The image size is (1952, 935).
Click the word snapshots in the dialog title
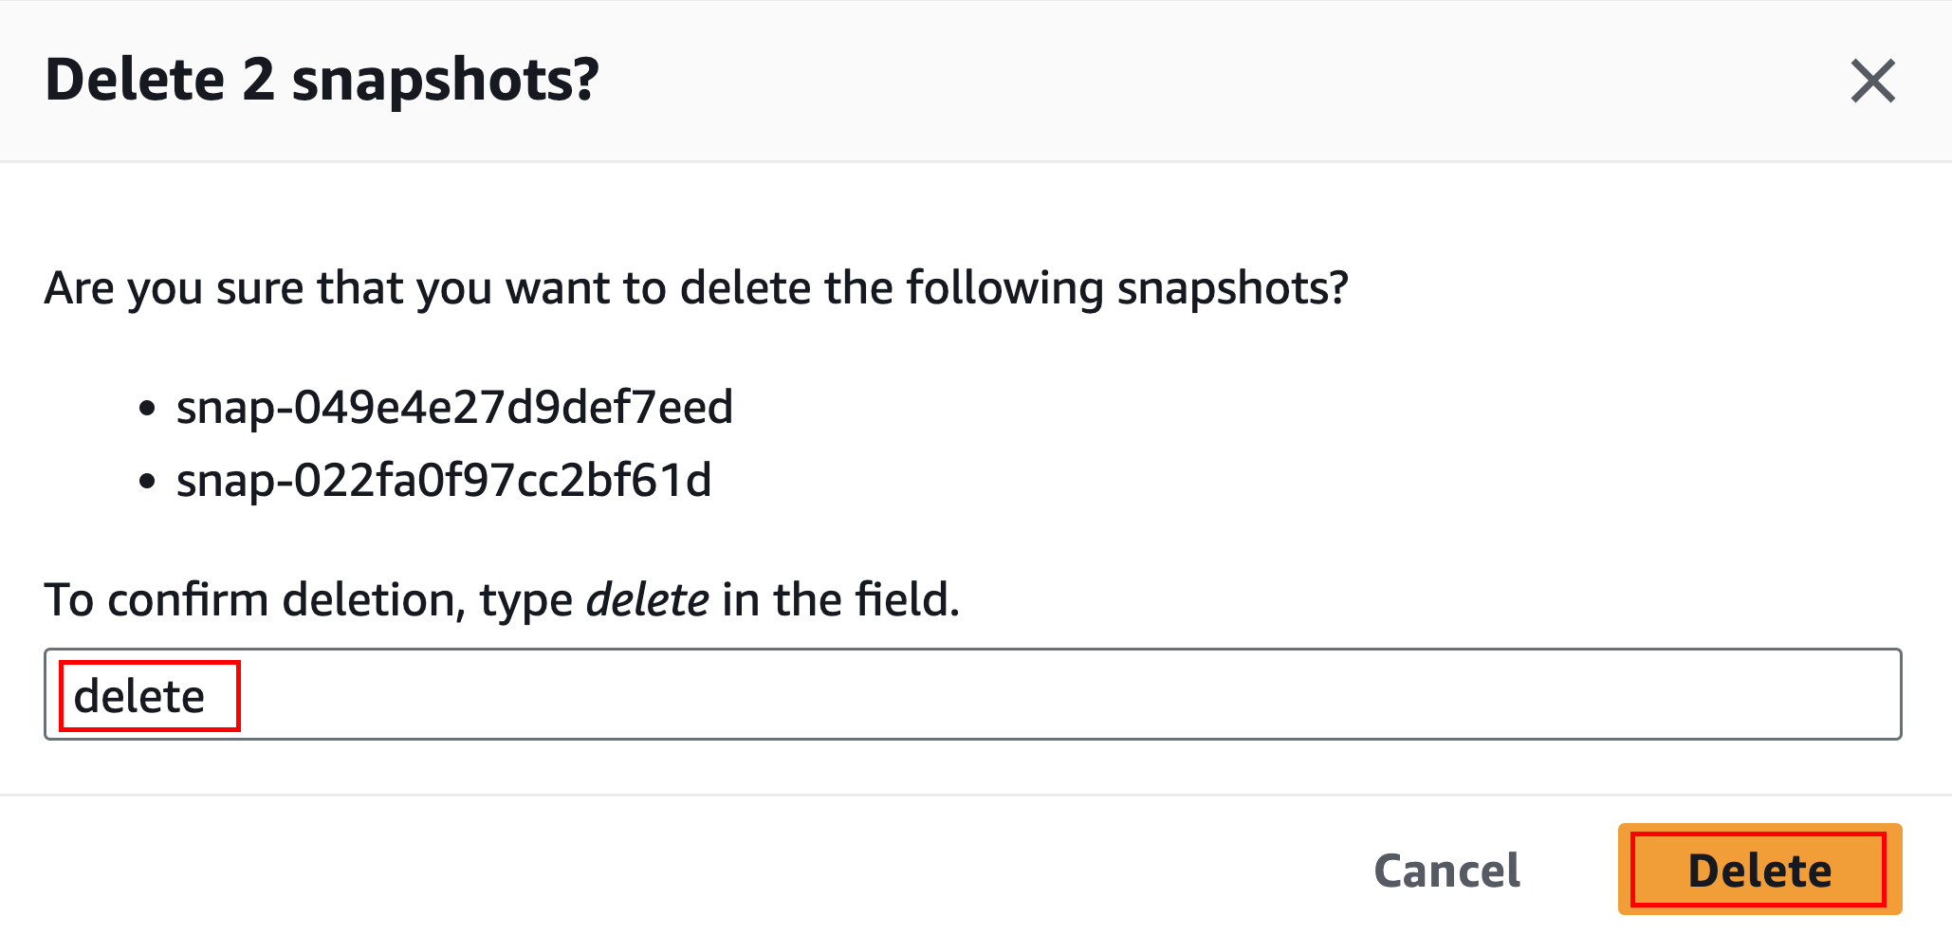coord(444,80)
